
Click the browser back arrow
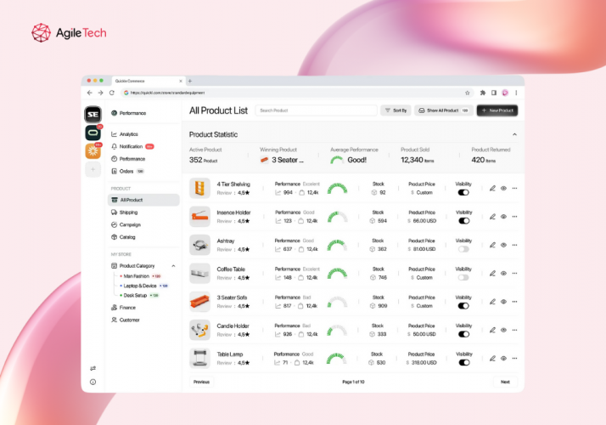coord(90,93)
